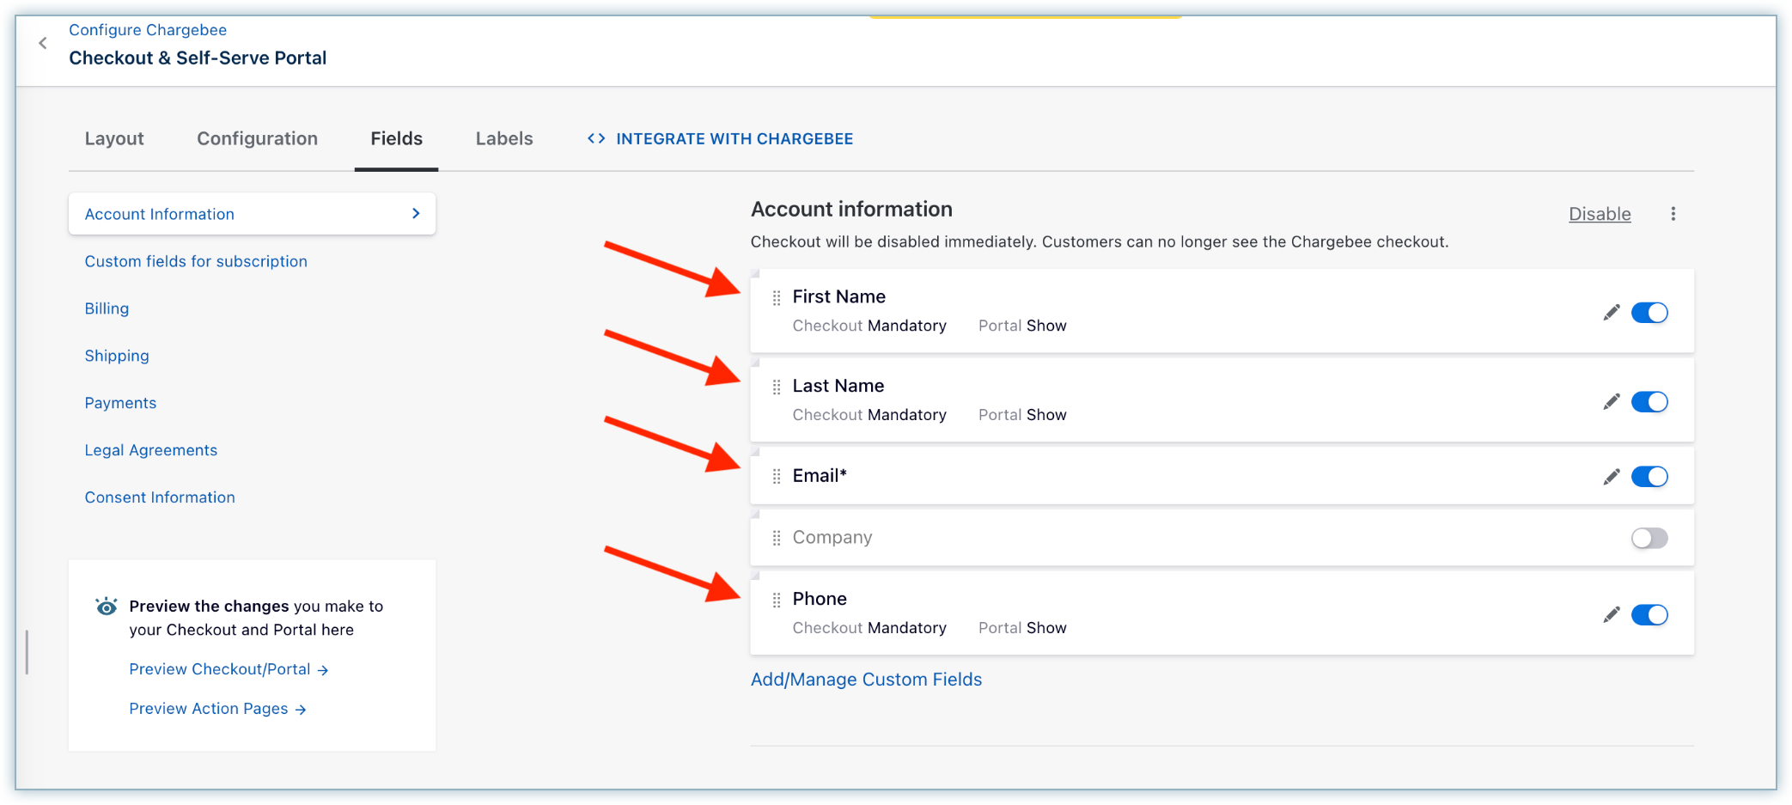Click Integrate with Chargebee code link
The width and height of the screenshot is (1792, 805).
720,139
